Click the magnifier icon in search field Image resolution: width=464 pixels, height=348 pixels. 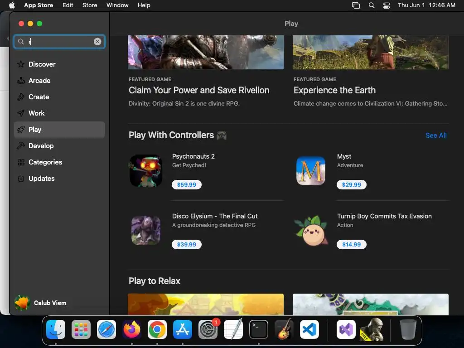click(x=21, y=42)
